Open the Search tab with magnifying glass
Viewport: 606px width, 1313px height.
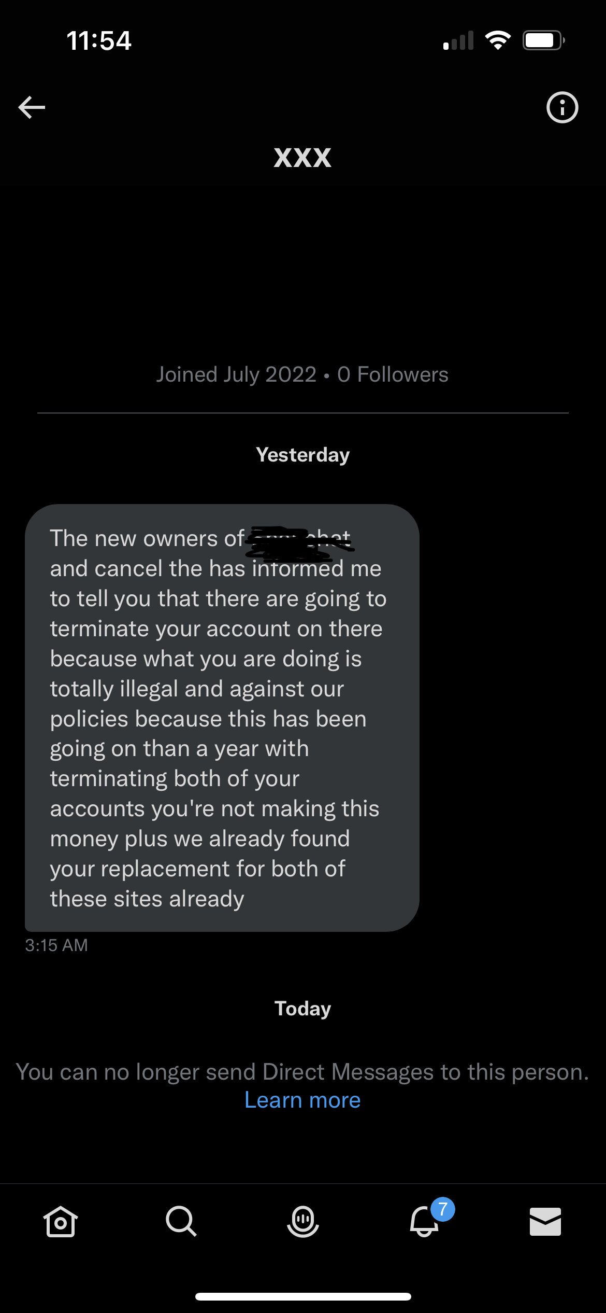[x=181, y=1221]
